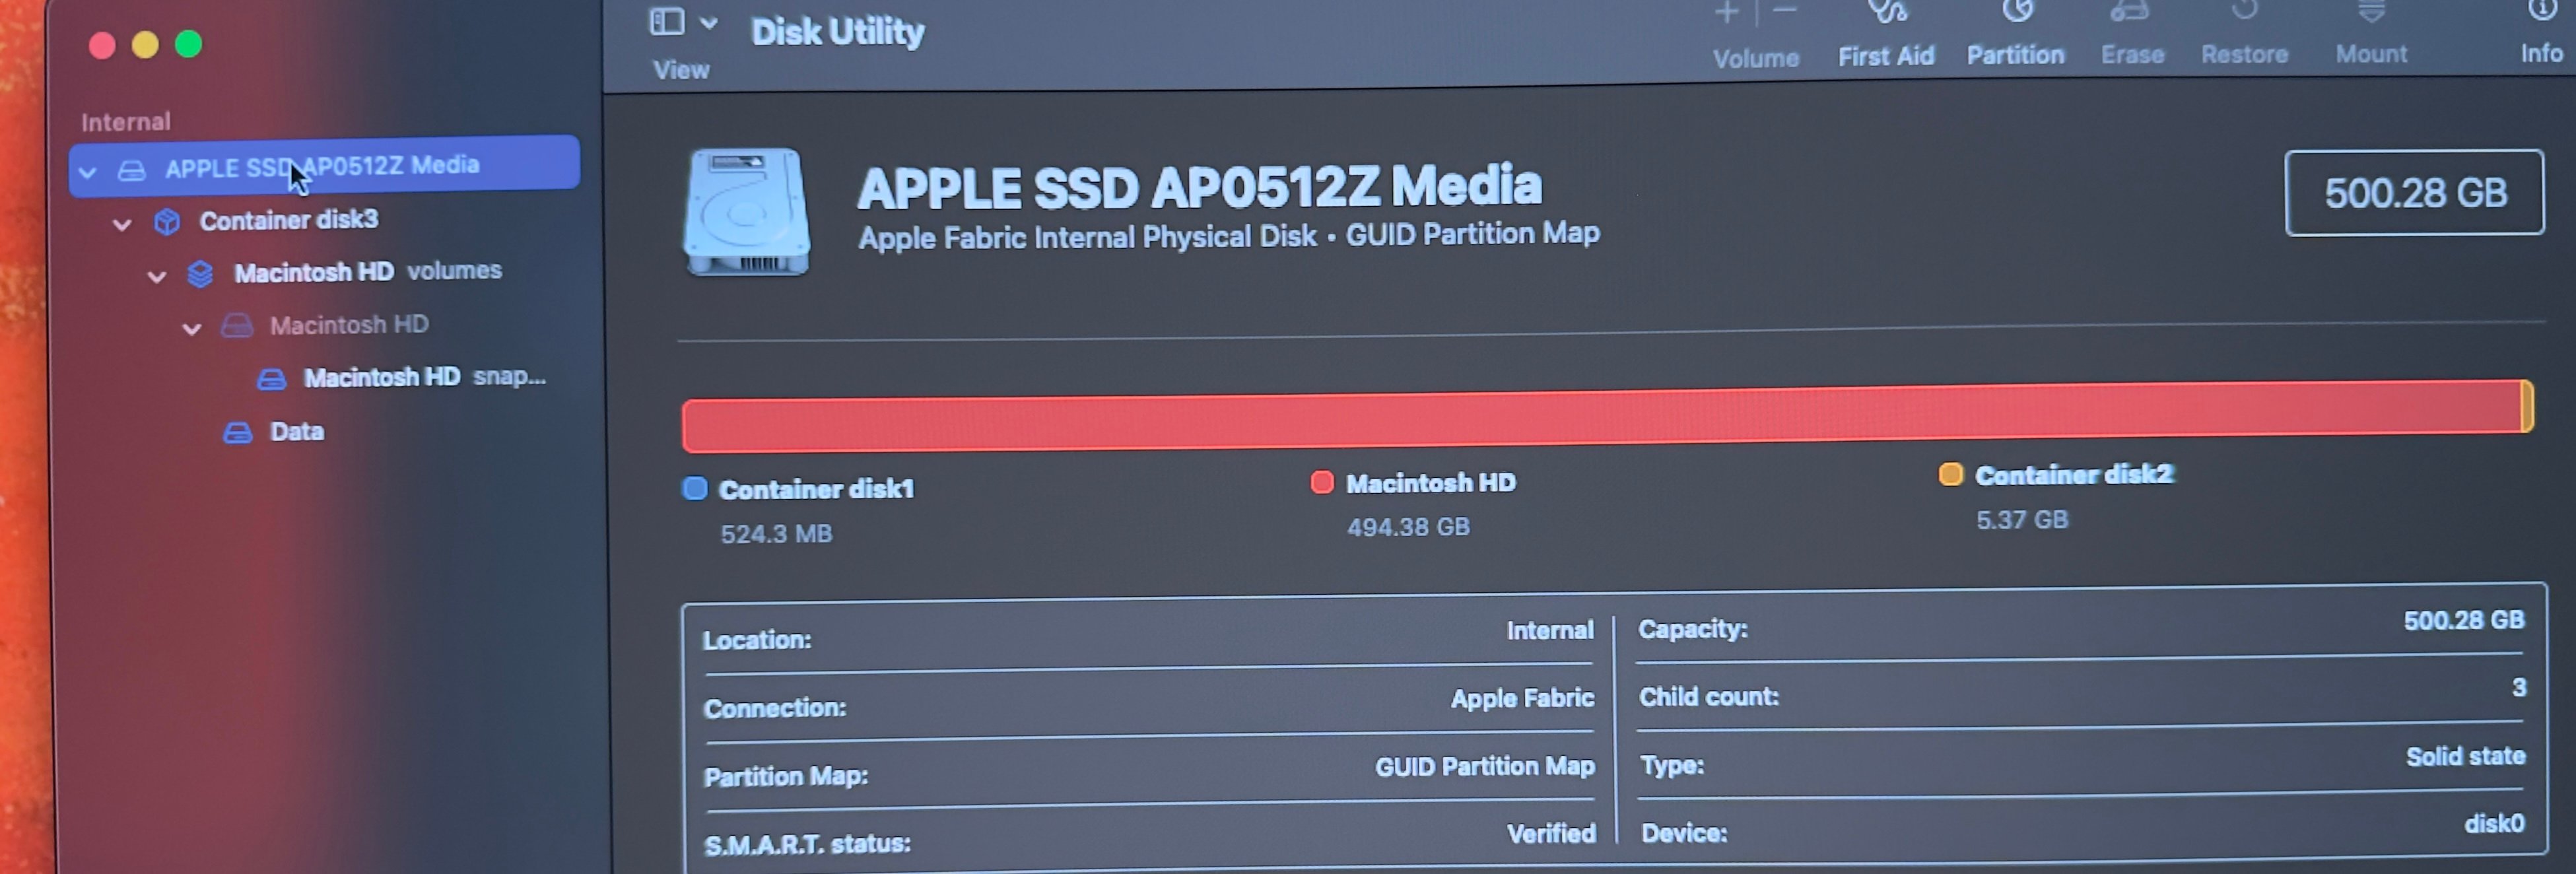Close the Disk Utility window
2576x874 pixels.
tap(102, 45)
